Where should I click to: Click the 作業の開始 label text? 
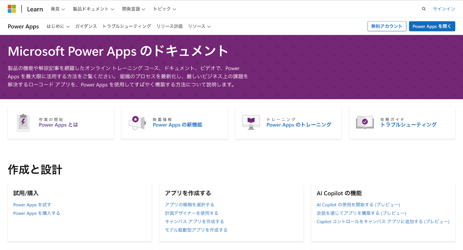click(51, 120)
